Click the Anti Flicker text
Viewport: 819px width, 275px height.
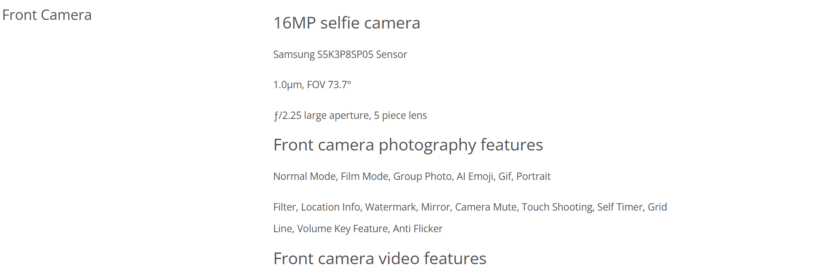pos(418,229)
